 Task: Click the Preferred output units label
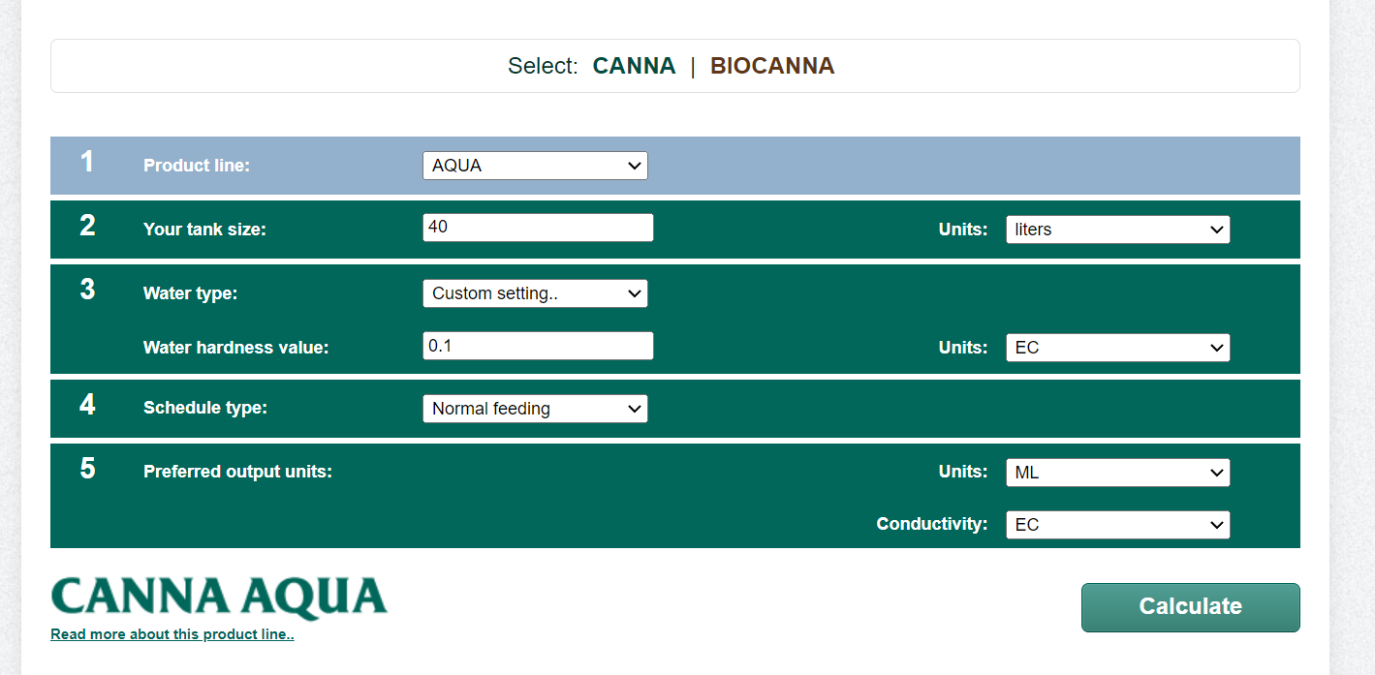tap(237, 472)
